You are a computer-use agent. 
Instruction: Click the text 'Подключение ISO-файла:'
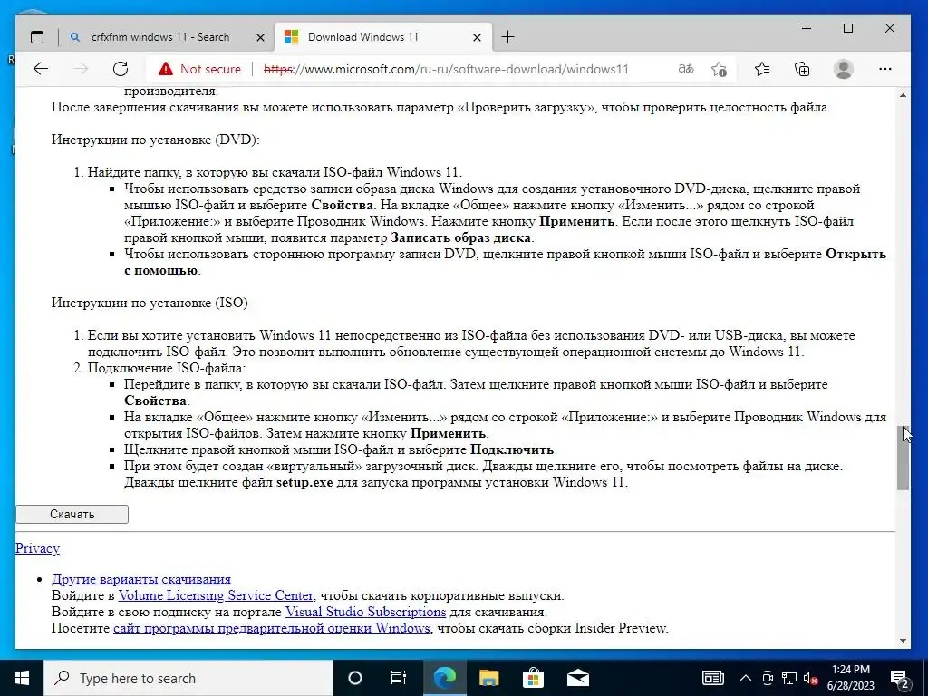coord(167,368)
